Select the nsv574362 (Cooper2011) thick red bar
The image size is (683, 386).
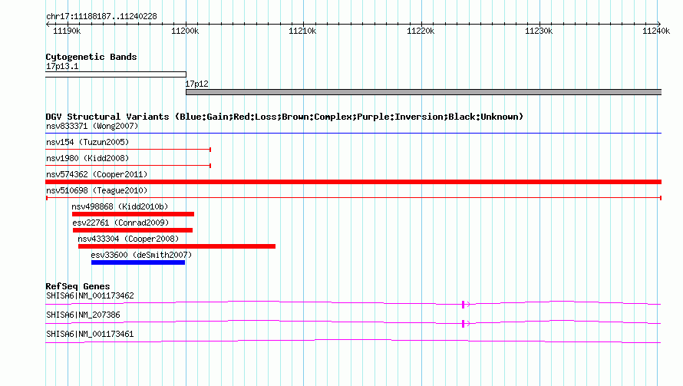[353, 182]
